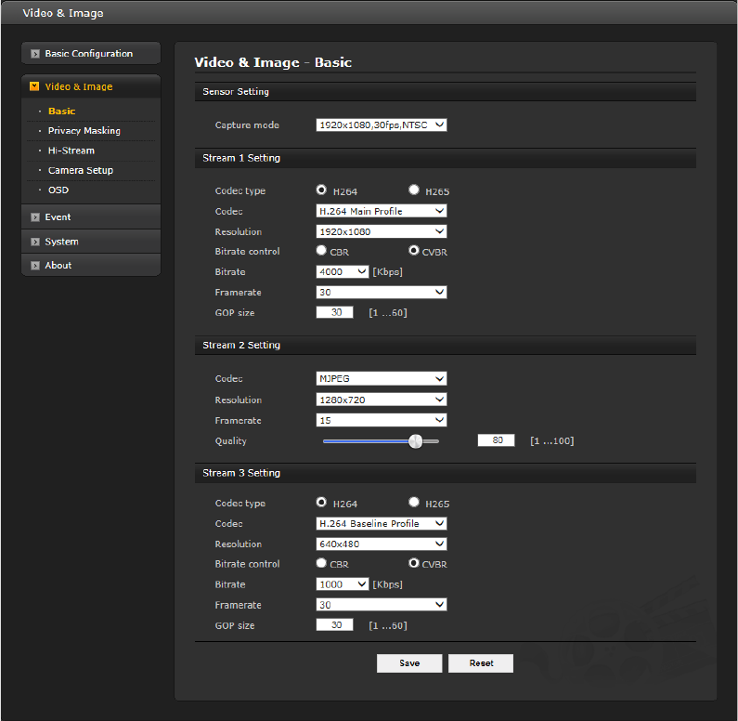Choose CBR bitrate control for Stream 3
Viewport: 738px width, 721px height.
click(x=321, y=563)
